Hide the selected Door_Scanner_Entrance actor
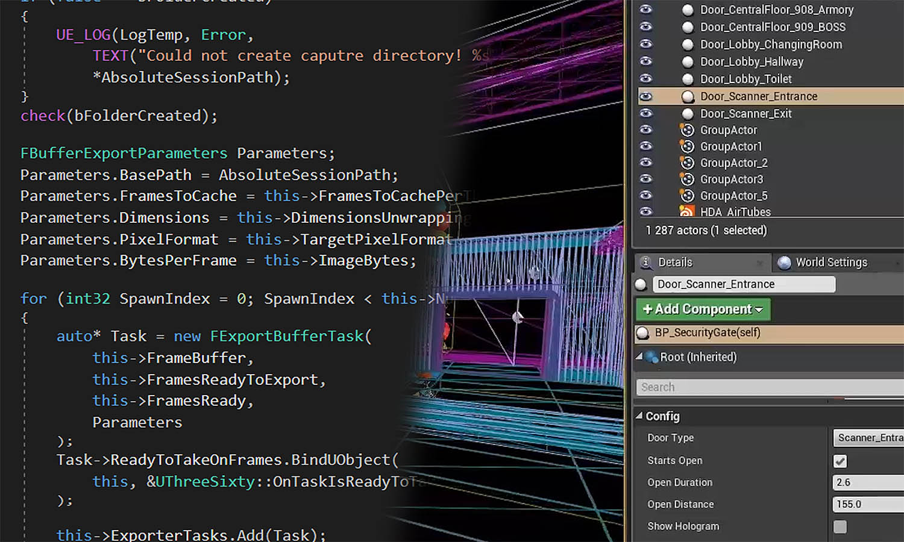The height and width of the screenshot is (542, 904). coord(645,96)
